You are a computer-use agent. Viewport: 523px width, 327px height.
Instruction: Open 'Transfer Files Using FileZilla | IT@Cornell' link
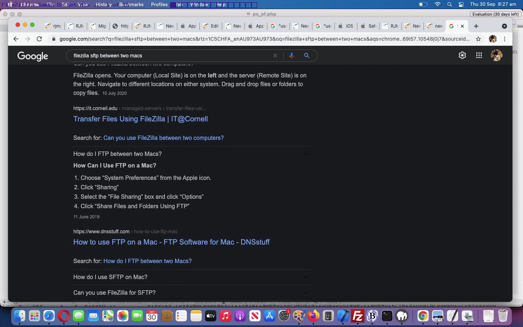pos(141,119)
